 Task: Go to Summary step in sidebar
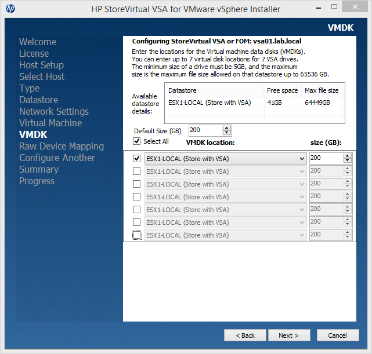(x=39, y=170)
